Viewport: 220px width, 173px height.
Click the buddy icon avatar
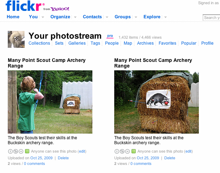point(16,39)
